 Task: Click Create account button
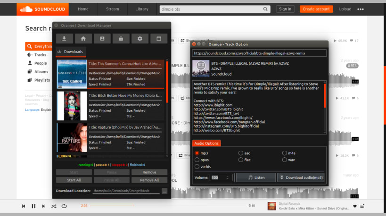[x=316, y=9]
